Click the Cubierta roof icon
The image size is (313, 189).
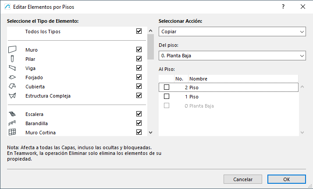tap(12, 87)
